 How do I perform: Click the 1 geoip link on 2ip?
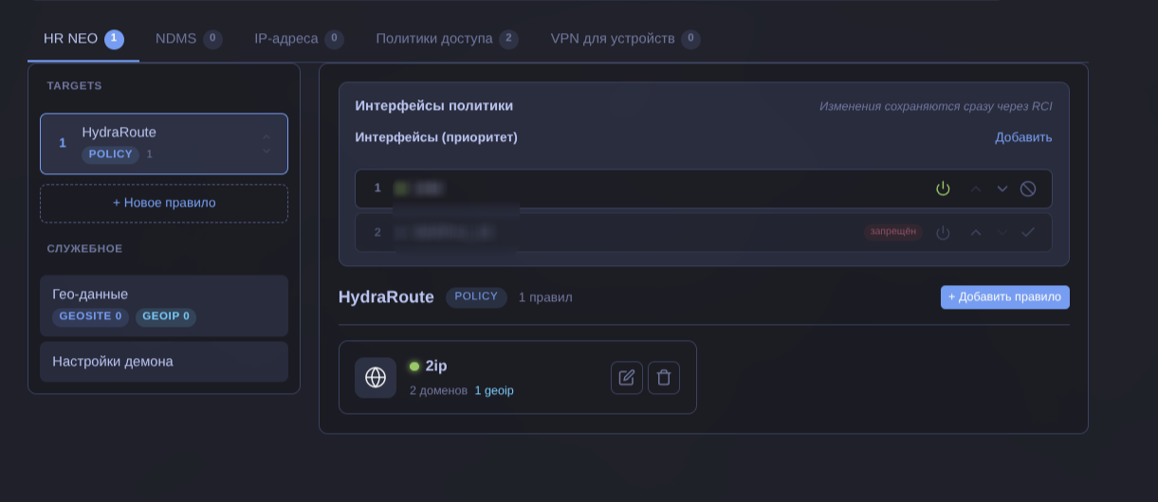pyautogui.click(x=494, y=390)
